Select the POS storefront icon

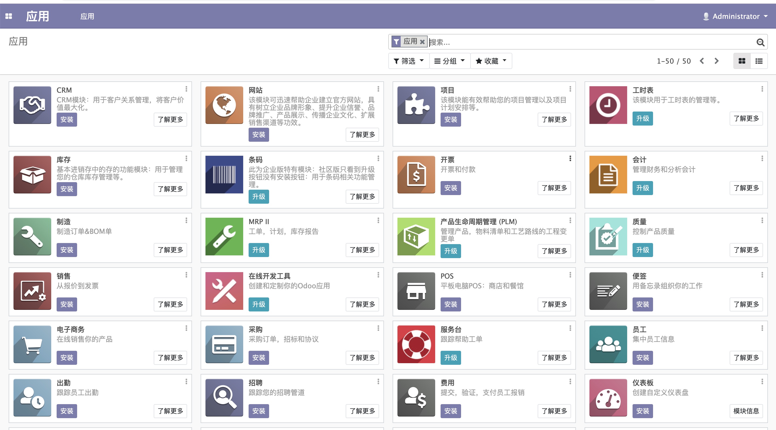[x=416, y=291]
